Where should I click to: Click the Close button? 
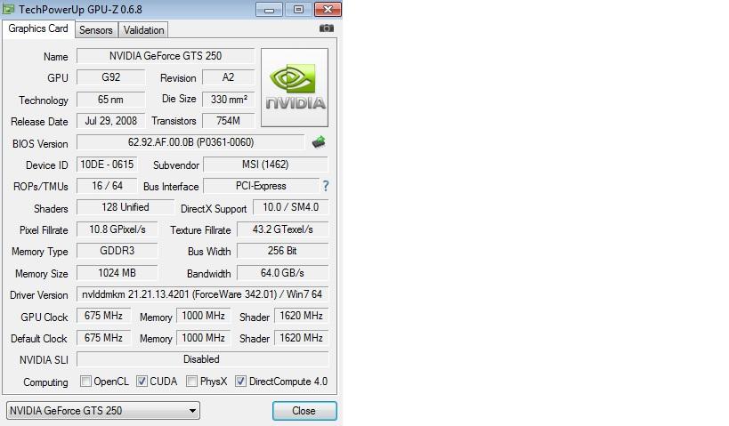pos(304,411)
